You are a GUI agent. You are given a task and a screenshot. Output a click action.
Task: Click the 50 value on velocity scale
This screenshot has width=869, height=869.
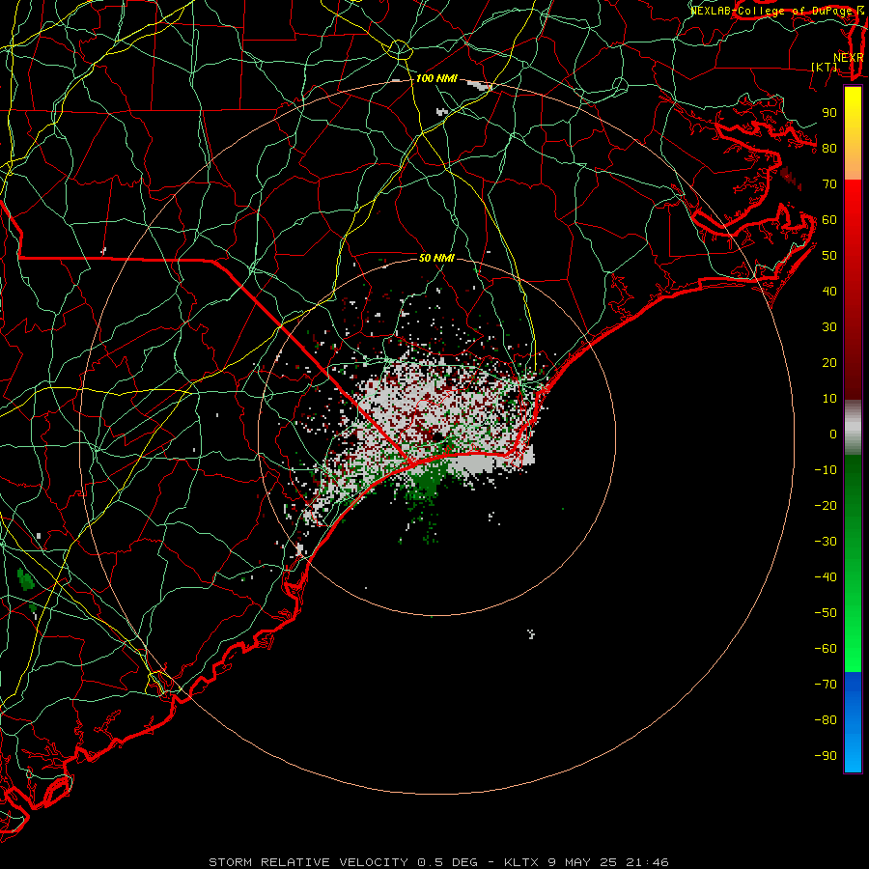tap(829, 256)
